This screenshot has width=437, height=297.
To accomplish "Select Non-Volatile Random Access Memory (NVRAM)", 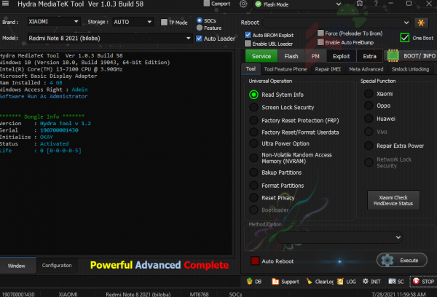I will [253, 158].
